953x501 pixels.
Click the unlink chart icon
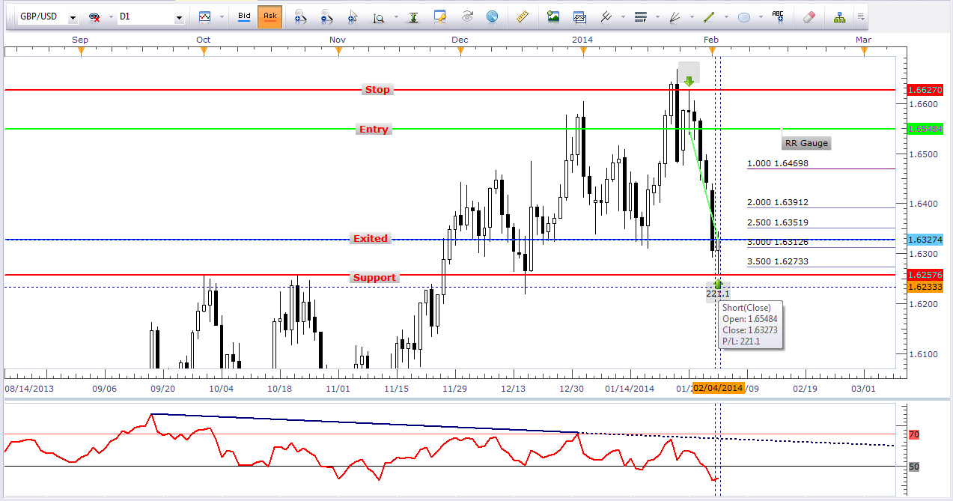click(x=95, y=16)
